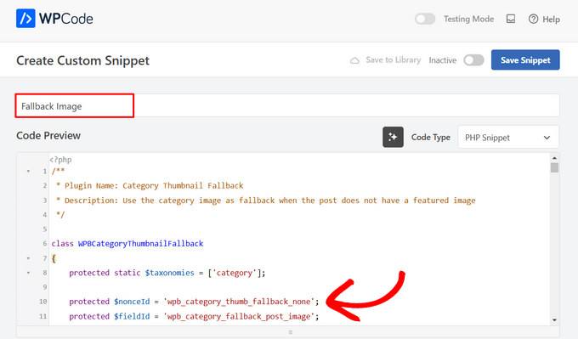Image resolution: width=578 pixels, height=339 pixels.
Task: Click the Code Type label
Action: pos(431,137)
